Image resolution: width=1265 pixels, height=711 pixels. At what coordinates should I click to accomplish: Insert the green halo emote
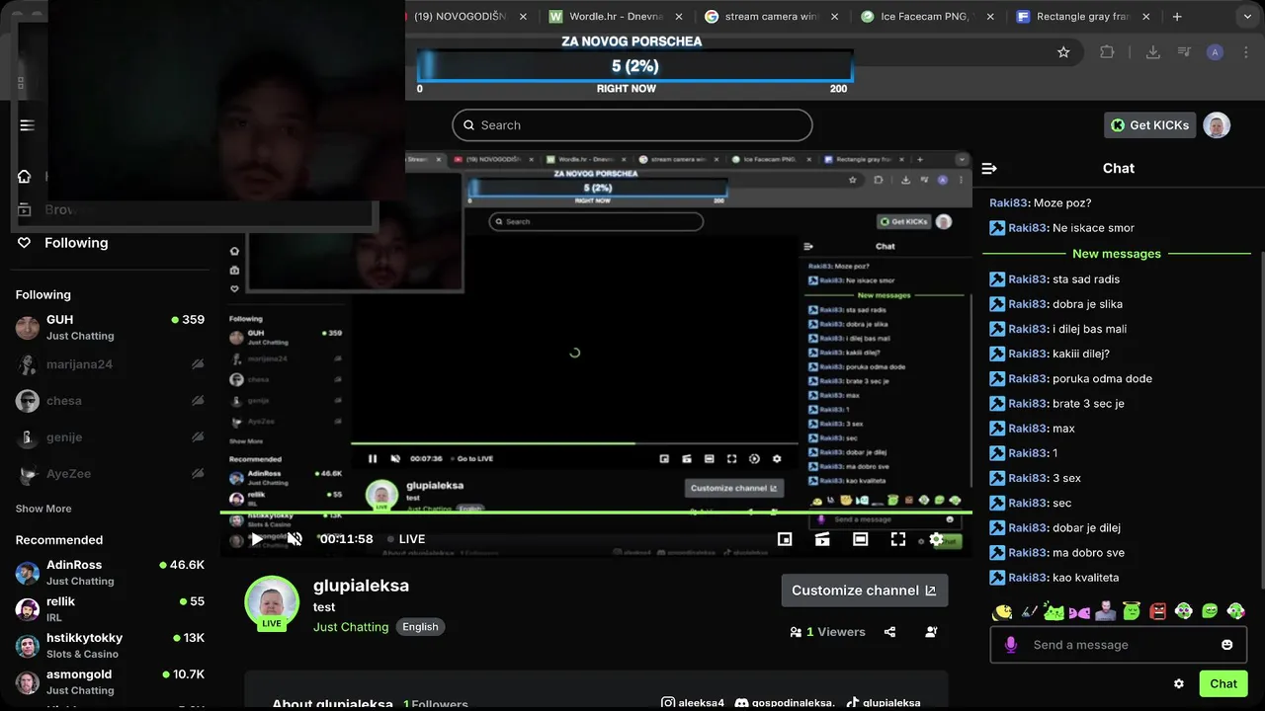1132,612
